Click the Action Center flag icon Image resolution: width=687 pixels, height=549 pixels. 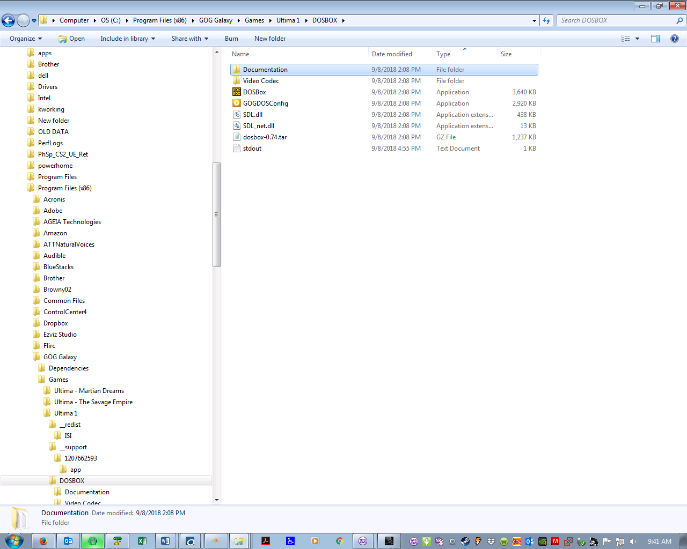[x=607, y=541]
